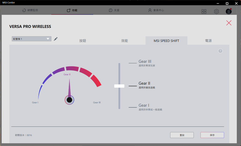This screenshot has width=241, height=146.
Task: Click the help question mark icon
Action: point(220,51)
